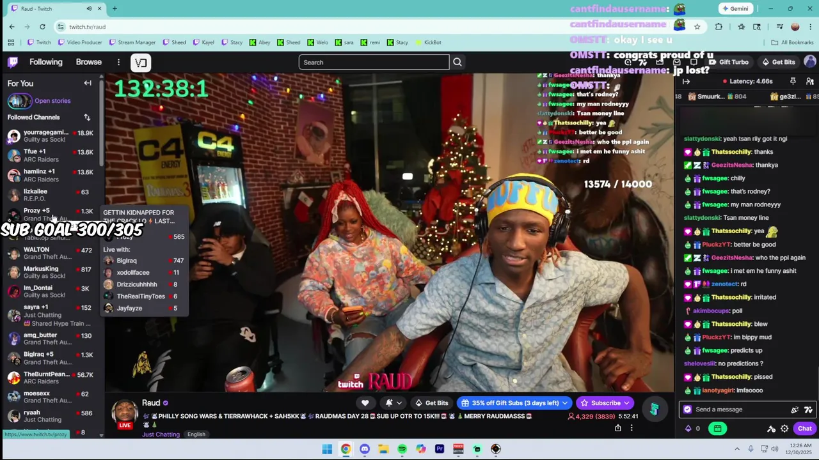Screen dimensions: 819x460
Task: Click the Gift Turbo button
Action: (728, 62)
